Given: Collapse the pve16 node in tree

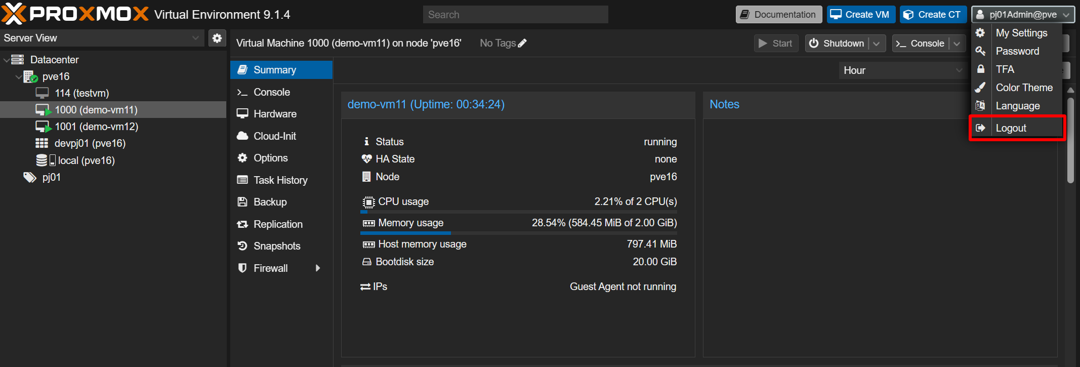Looking at the screenshot, I should [19, 76].
